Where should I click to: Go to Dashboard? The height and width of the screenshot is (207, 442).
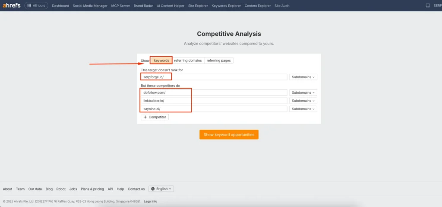point(60,6)
